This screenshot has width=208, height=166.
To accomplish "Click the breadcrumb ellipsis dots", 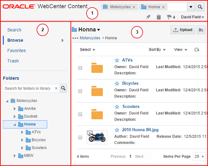I will pos(75,38).
